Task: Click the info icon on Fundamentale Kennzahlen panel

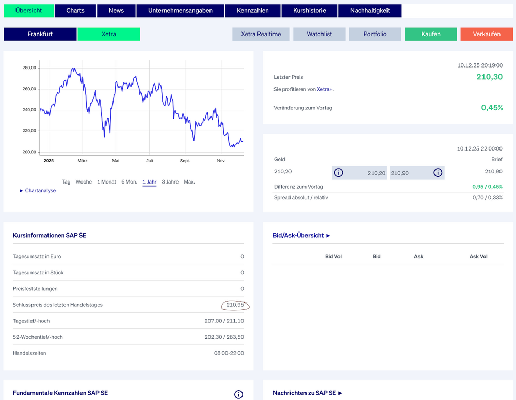Action: tap(239, 393)
